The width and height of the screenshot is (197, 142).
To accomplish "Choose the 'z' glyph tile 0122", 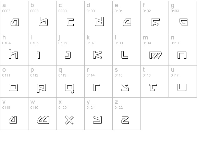I will pos(127,114).
